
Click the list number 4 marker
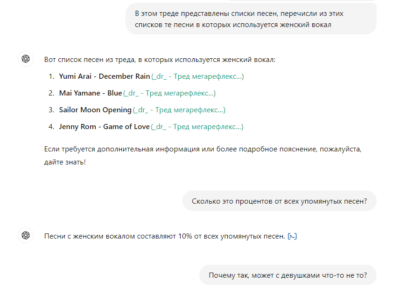point(51,127)
